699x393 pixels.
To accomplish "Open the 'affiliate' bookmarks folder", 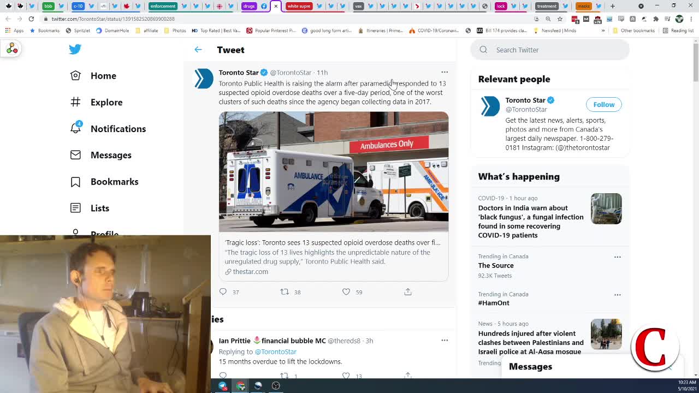I will point(146,31).
